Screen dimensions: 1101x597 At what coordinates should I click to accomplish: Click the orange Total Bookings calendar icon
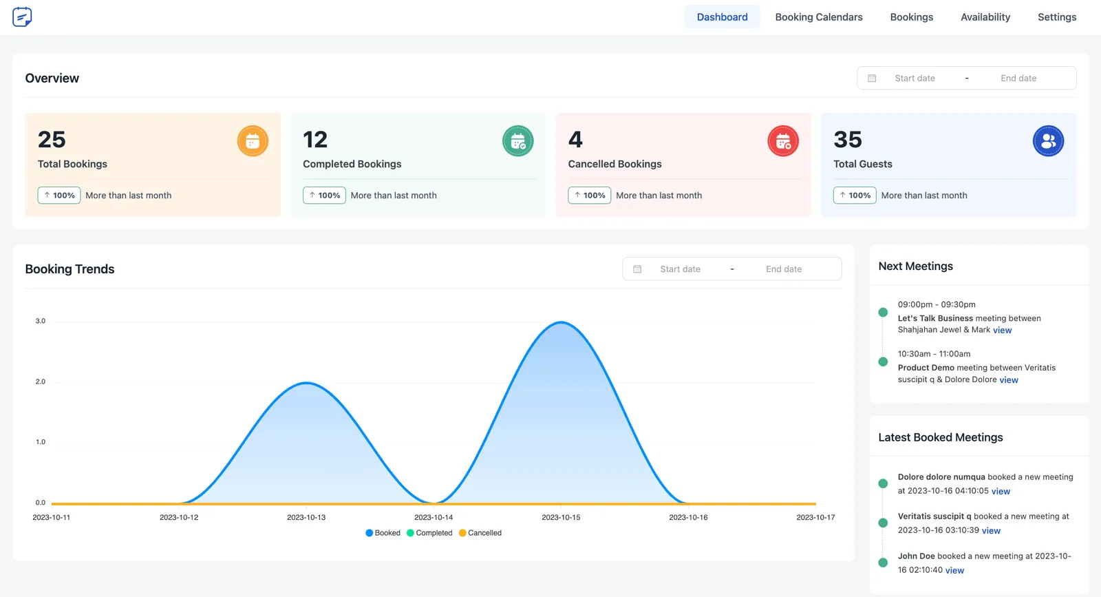[253, 141]
